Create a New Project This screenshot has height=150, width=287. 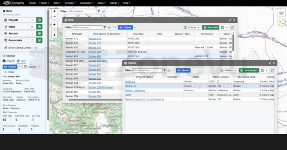coord(249,70)
